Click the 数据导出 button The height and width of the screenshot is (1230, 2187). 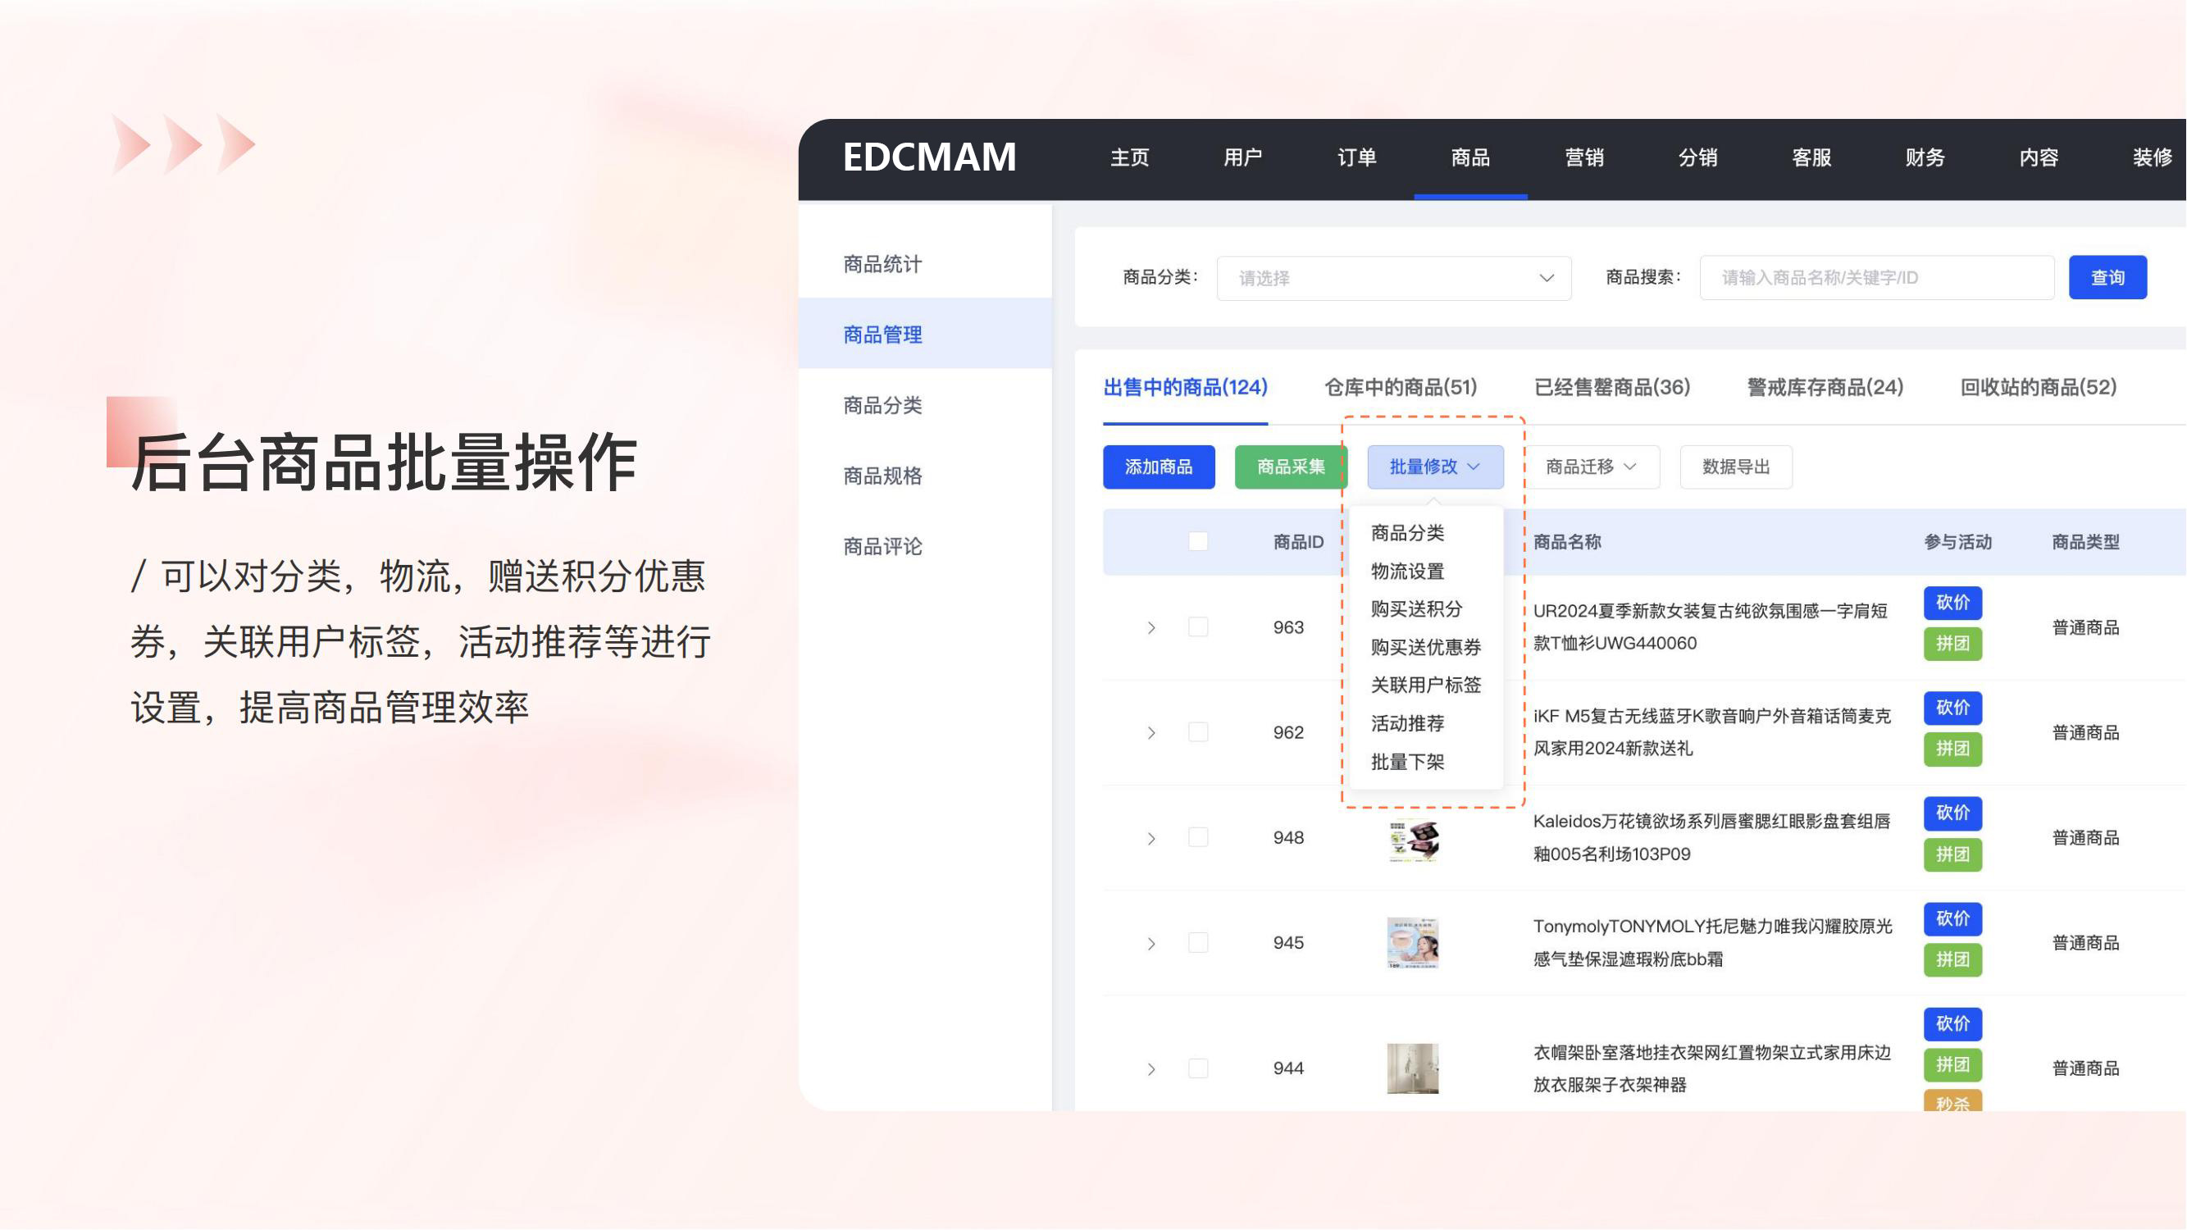pyautogui.click(x=1736, y=467)
